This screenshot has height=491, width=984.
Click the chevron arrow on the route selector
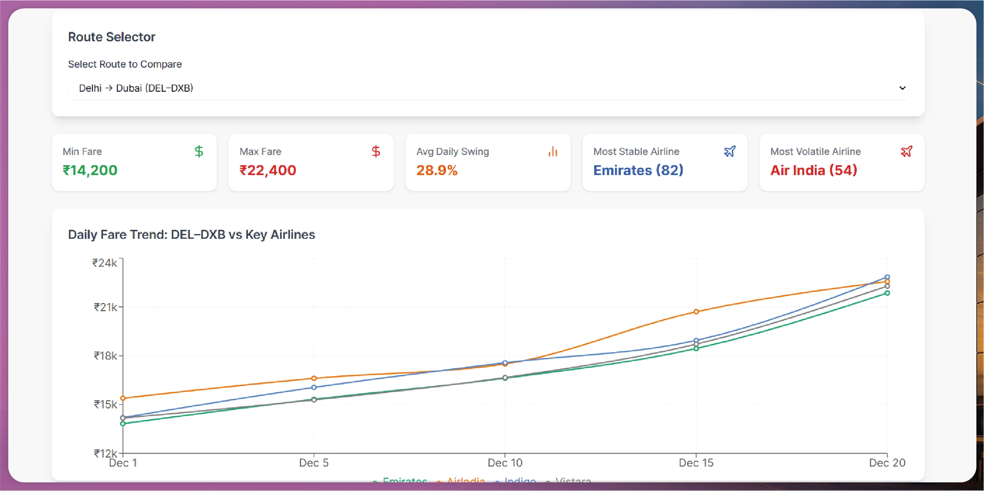point(903,88)
